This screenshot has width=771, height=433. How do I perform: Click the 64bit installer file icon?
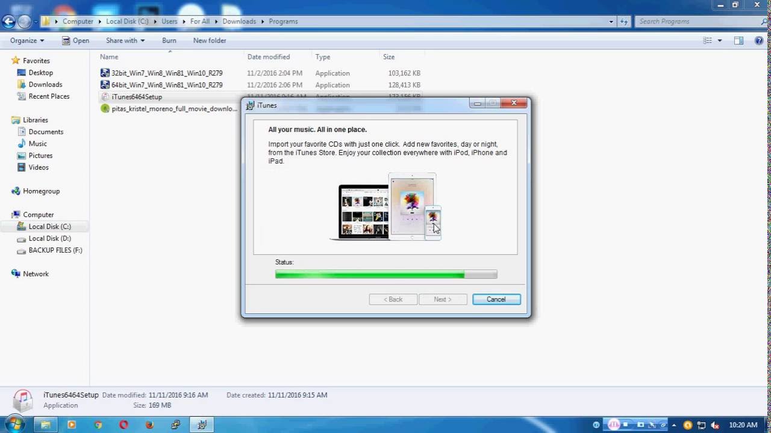click(x=105, y=85)
